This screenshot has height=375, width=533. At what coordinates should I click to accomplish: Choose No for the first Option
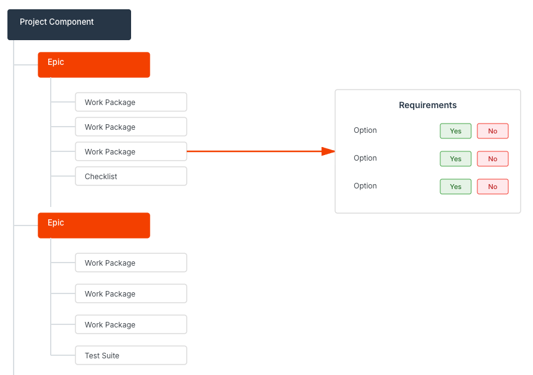click(x=492, y=131)
